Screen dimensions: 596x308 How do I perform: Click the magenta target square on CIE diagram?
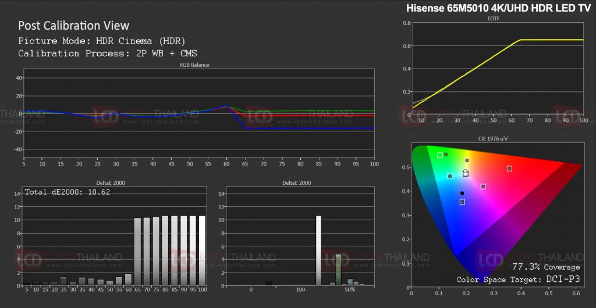pos(483,186)
